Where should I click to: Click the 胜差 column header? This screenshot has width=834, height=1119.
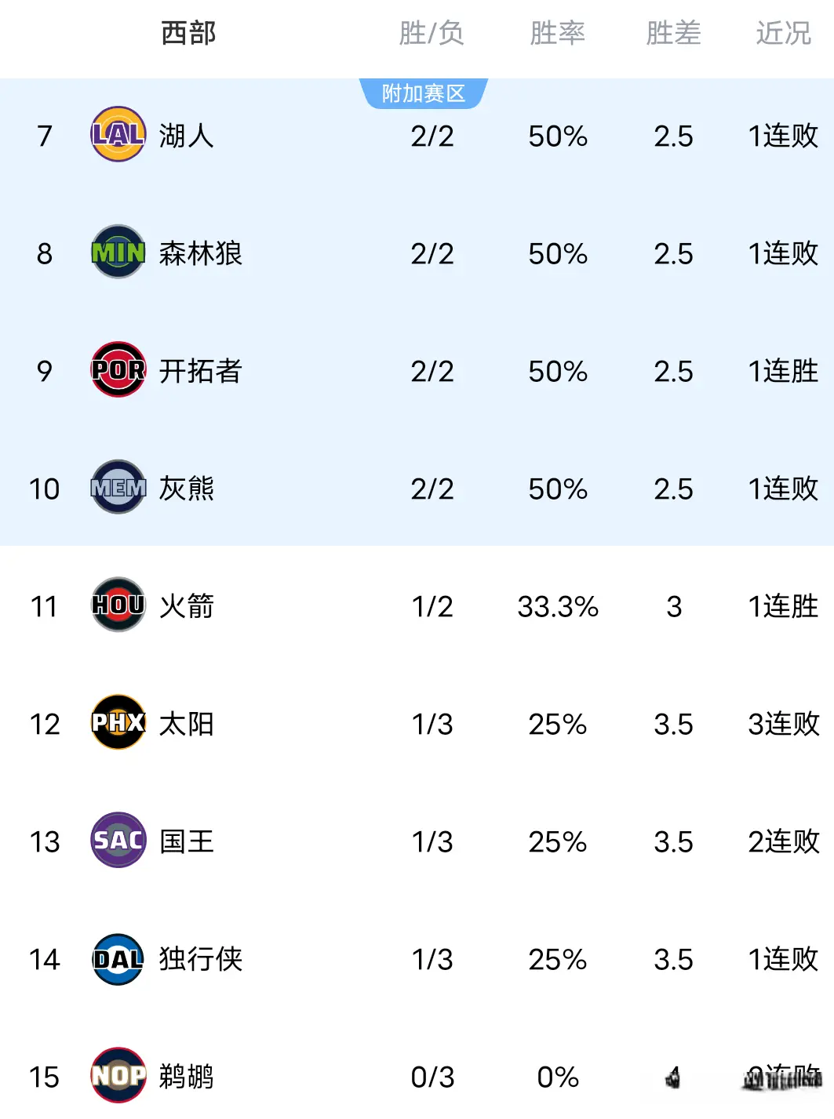[x=673, y=33]
